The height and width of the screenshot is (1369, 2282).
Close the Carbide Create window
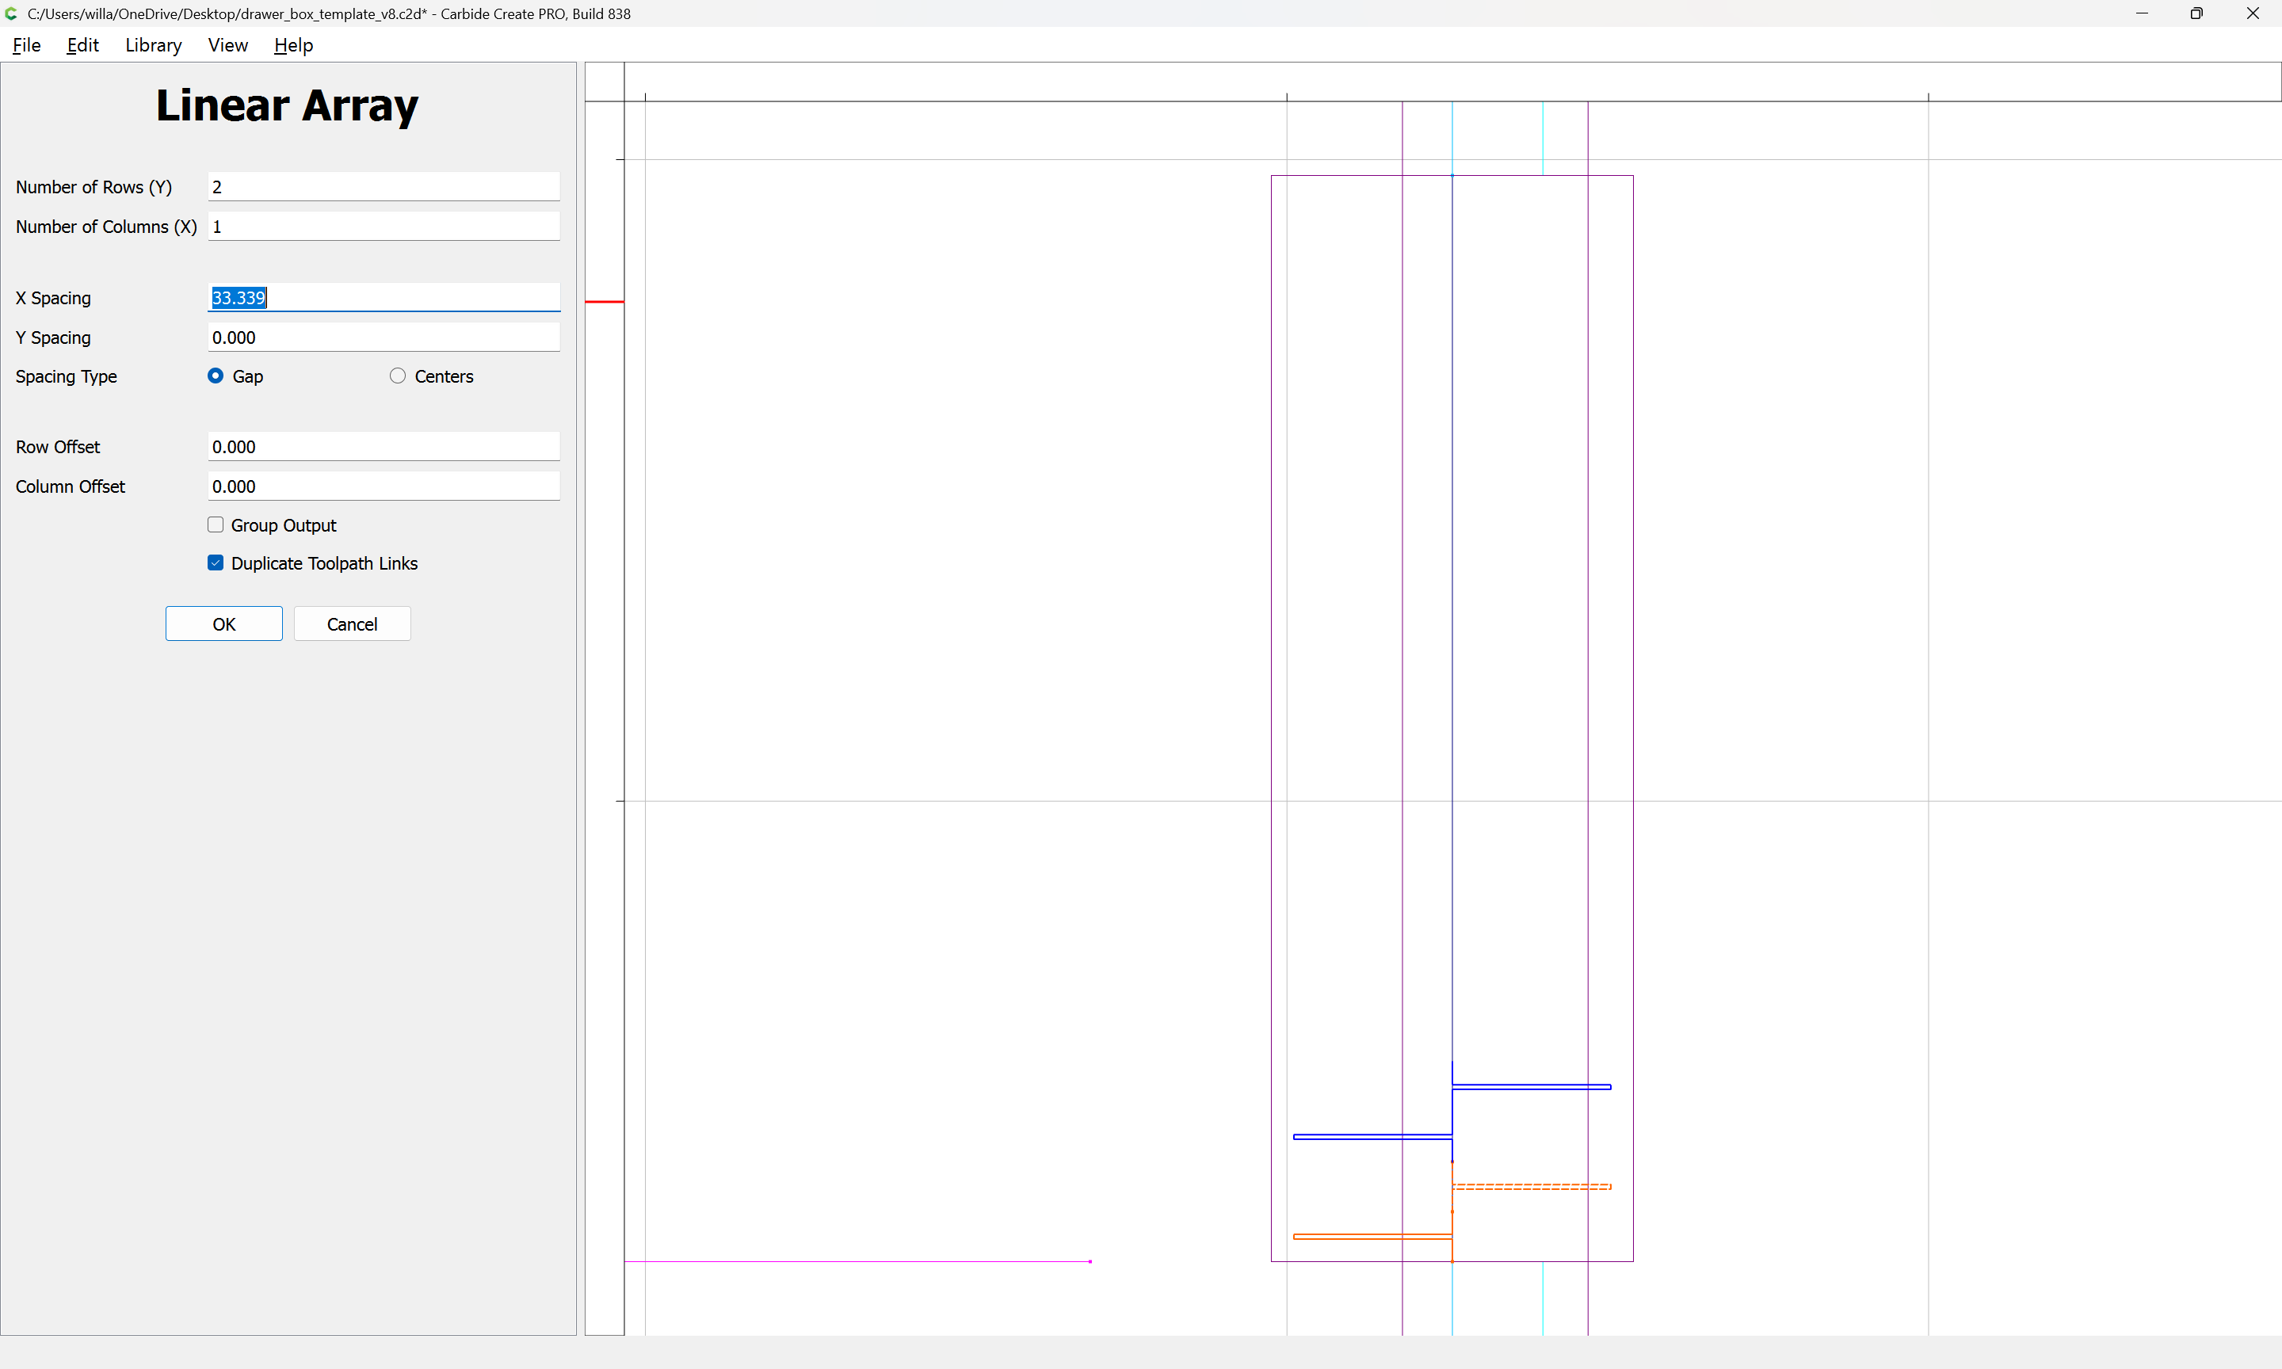(2253, 13)
